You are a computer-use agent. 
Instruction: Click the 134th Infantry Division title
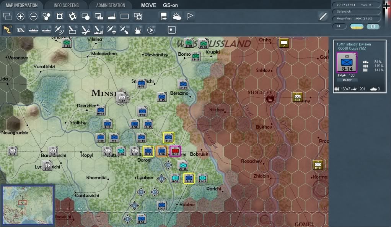[x=354, y=44]
